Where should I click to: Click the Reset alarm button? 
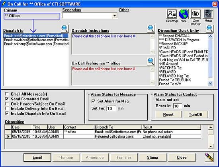[x=168, y=114]
